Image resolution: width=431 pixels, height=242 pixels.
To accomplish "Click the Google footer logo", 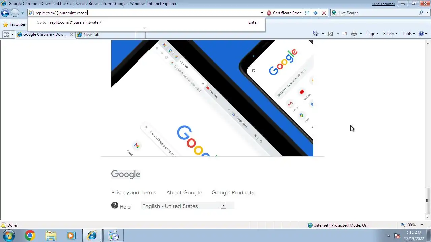I will [126, 174].
